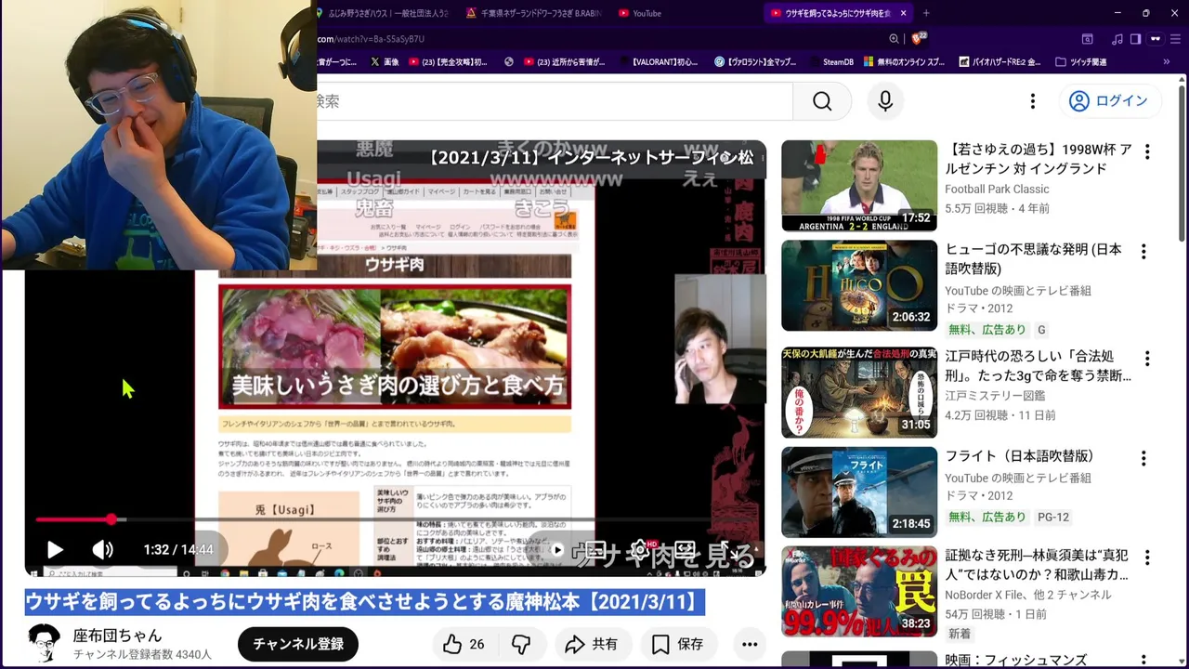Open the X 画像 bookmark
1189x669 pixels.
coord(384,62)
